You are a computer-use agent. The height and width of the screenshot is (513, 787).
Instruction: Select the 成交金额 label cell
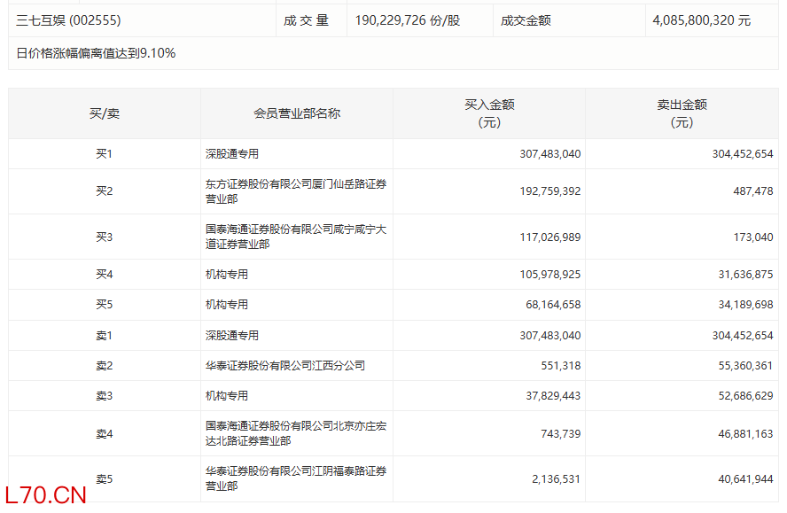point(526,20)
